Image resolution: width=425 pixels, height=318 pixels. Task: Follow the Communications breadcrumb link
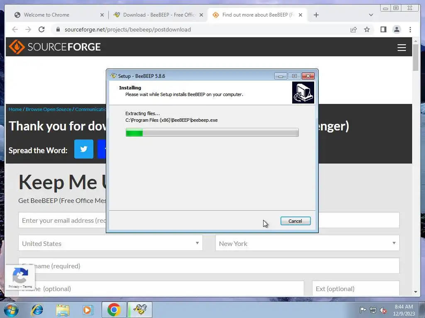(x=90, y=109)
